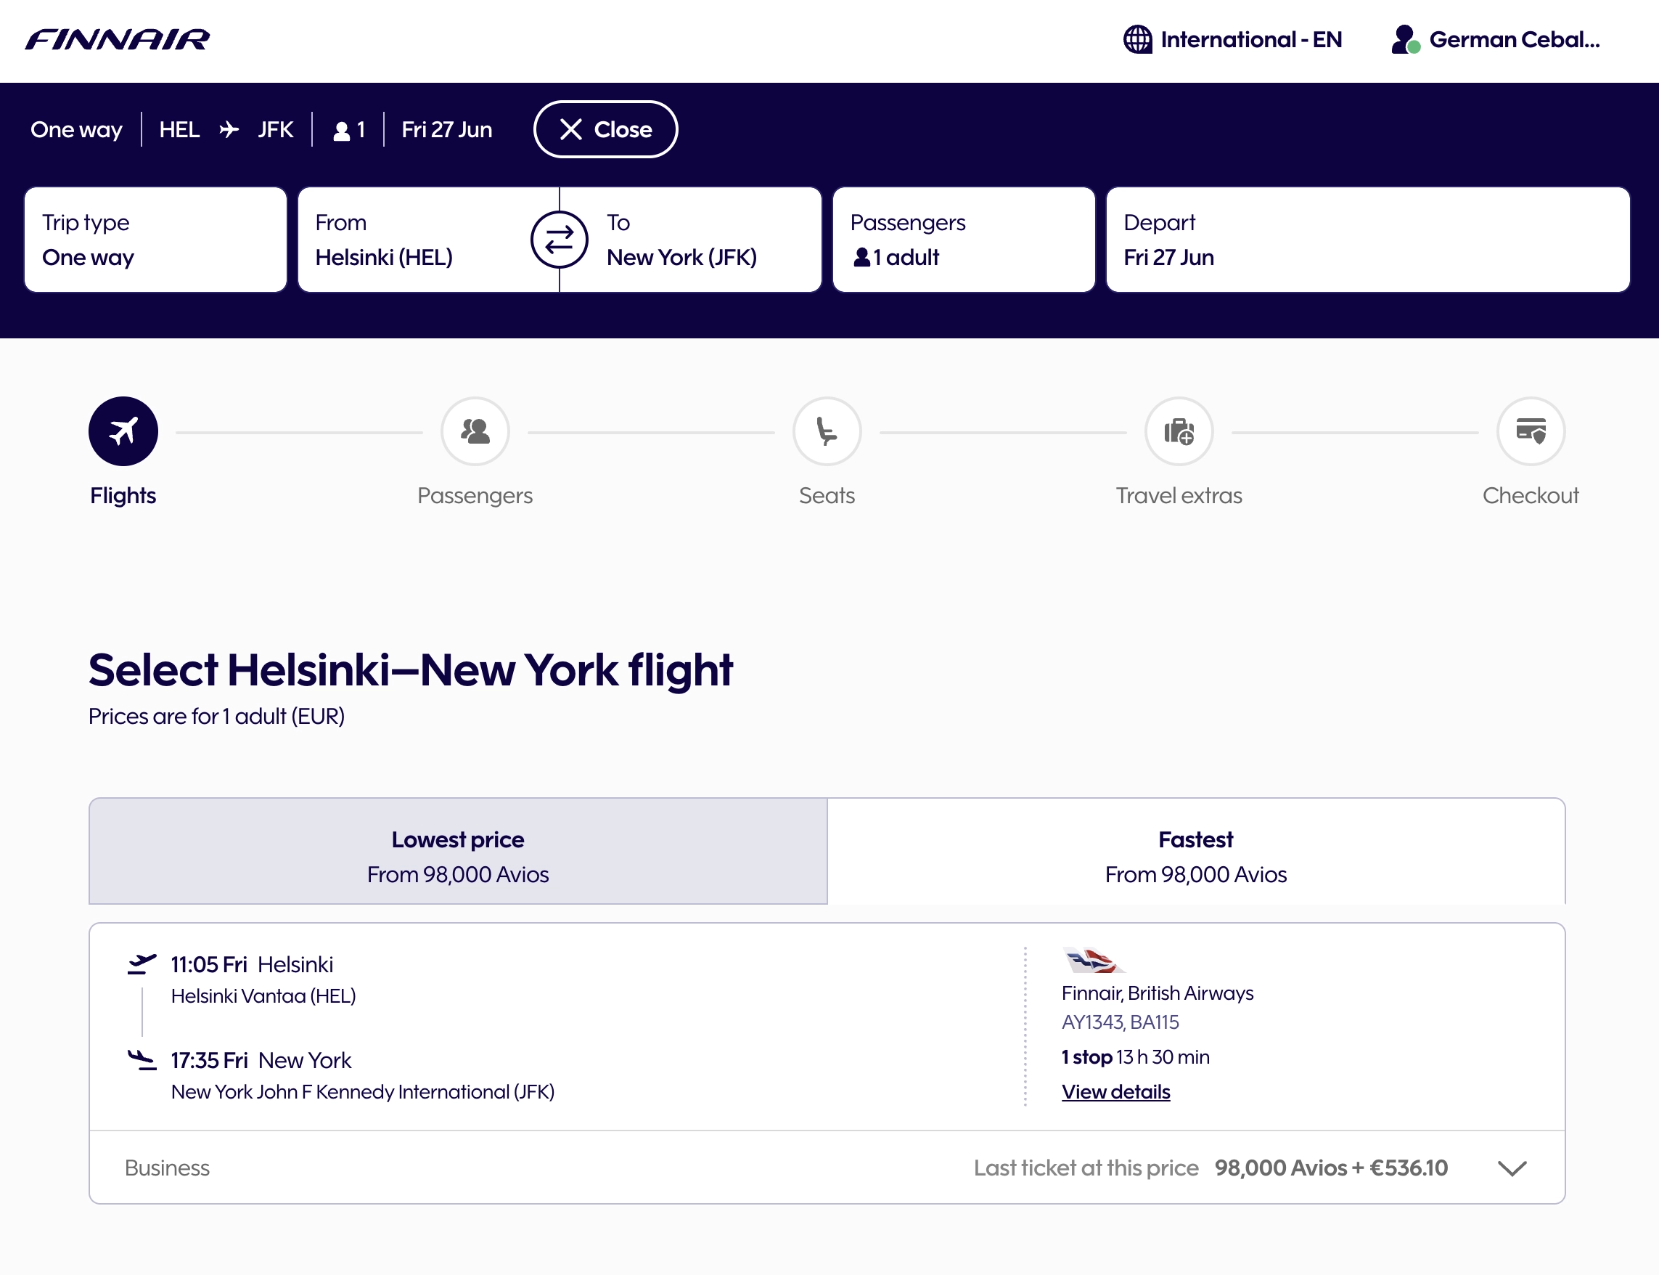The image size is (1659, 1275).
Task: Open the Trip type One way selector
Action: 155,240
